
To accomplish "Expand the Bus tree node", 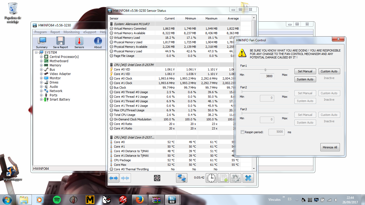I will click(x=41, y=69).
